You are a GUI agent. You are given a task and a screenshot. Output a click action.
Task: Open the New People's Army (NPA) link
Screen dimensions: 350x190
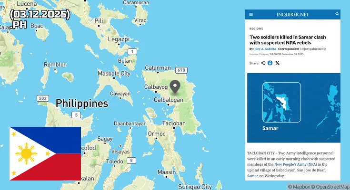pyautogui.click(x=295, y=164)
